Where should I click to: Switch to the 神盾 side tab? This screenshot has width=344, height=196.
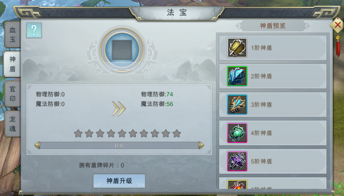tap(12, 64)
